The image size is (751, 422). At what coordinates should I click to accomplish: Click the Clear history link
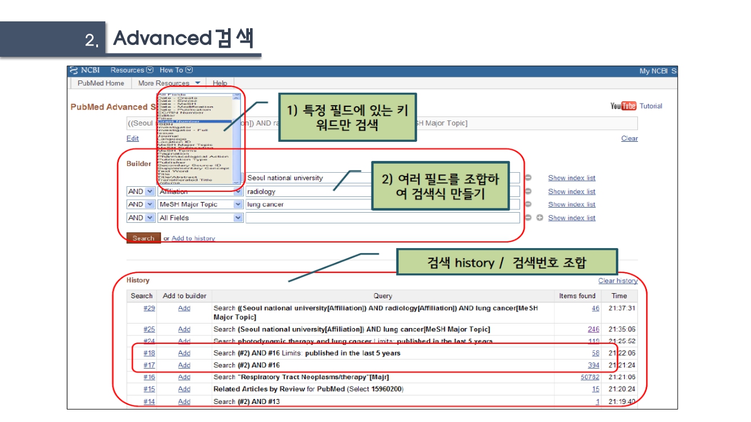coord(618,281)
